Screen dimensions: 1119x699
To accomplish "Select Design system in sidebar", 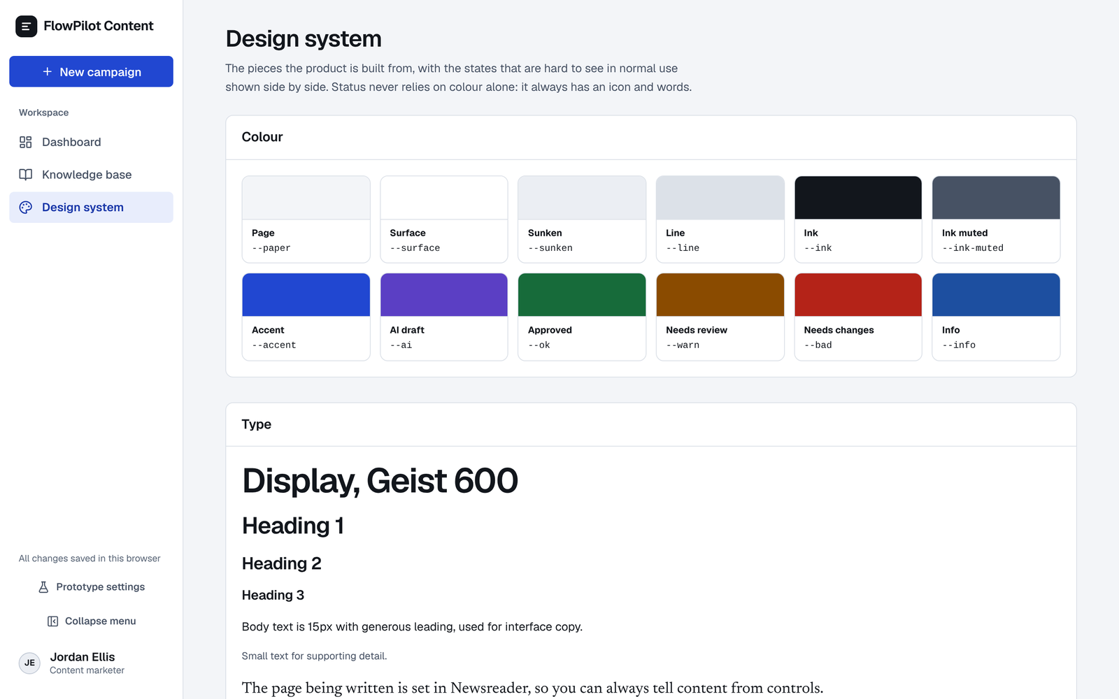I will pyautogui.click(x=91, y=208).
